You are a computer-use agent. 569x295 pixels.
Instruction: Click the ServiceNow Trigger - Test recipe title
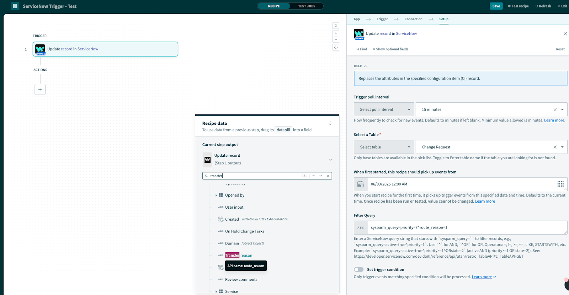click(x=49, y=6)
